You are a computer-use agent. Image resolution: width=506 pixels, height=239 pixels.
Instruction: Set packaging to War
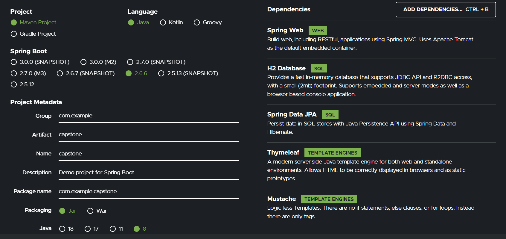(x=97, y=211)
